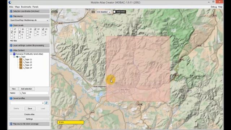Click the reload saved profiles icon

pyautogui.click(x=47, y=103)
